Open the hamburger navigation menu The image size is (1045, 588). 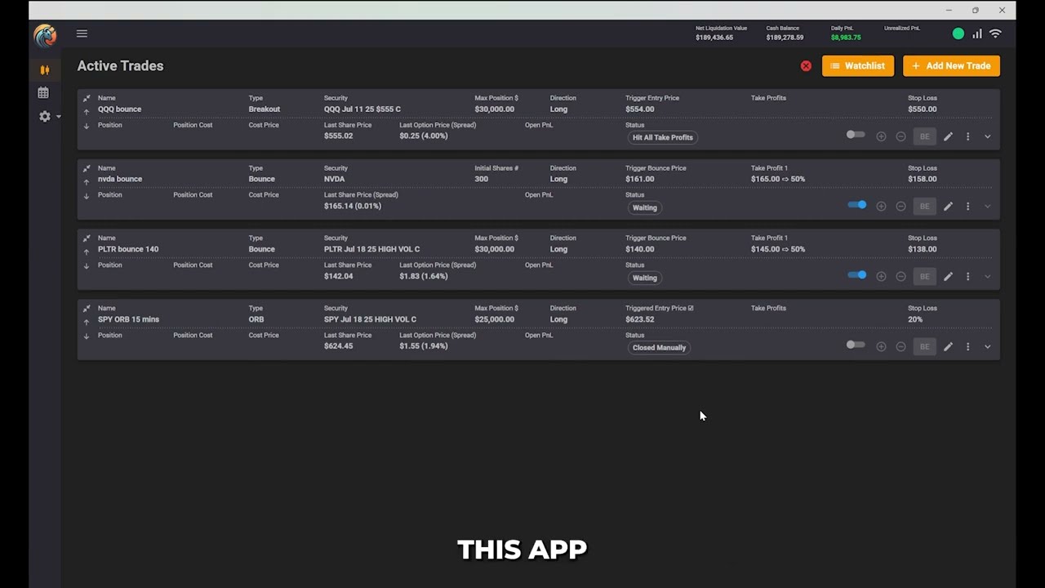click(x=82, y=33)
